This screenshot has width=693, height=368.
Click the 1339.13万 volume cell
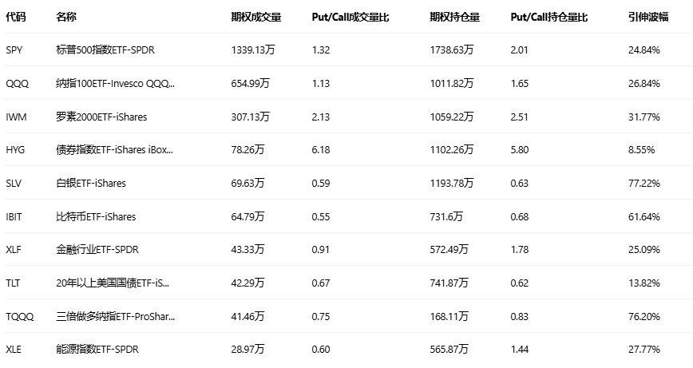click(x=253, y=50)
